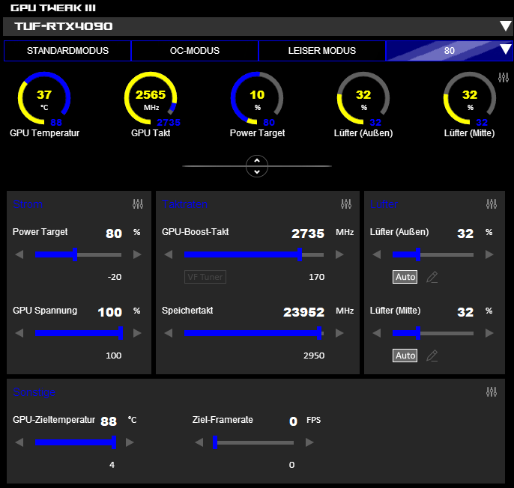The width and height of the screenshot is (514, 488).
Task: Click the GPU-Zieltemperatur slider track
Action: click(76, 442)
